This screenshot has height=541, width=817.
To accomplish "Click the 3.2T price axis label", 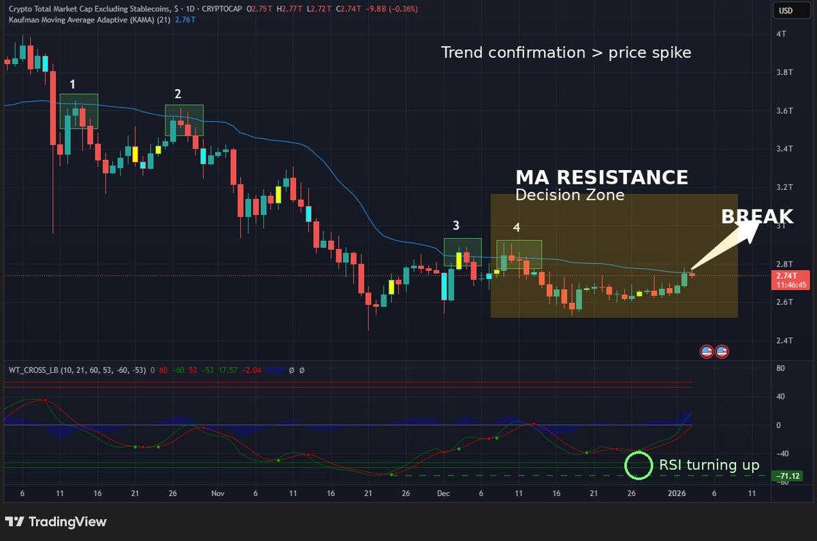I will pyautogui.click(x=784, y=187).
